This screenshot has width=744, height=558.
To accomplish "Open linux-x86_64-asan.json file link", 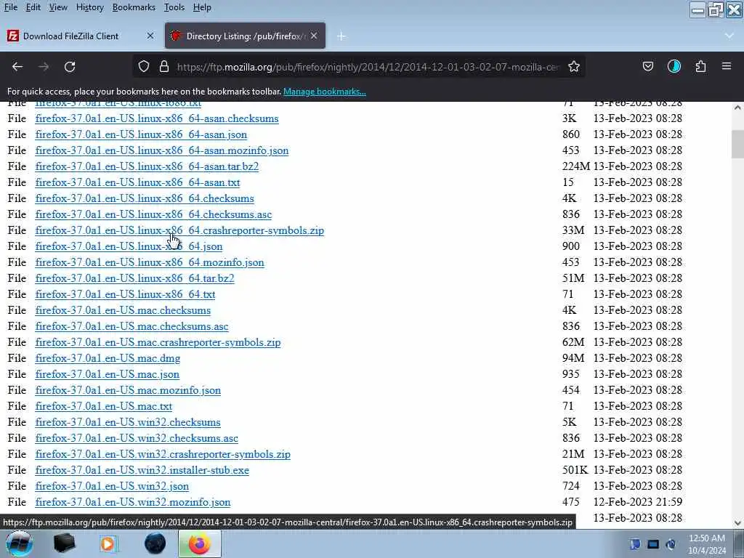I will point(141,134).
